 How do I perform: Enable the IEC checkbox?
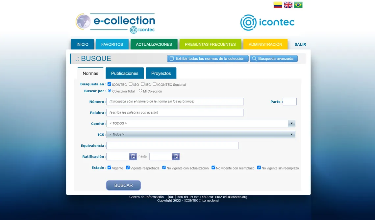click(142, 84)
